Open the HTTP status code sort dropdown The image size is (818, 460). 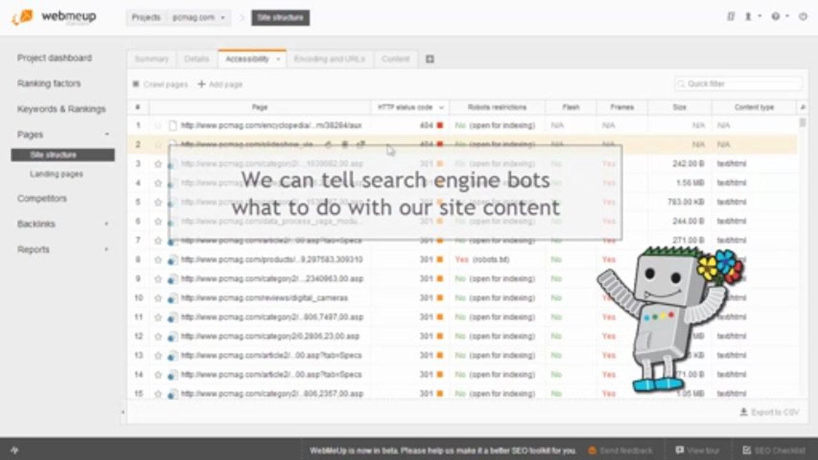coord(441,107)
